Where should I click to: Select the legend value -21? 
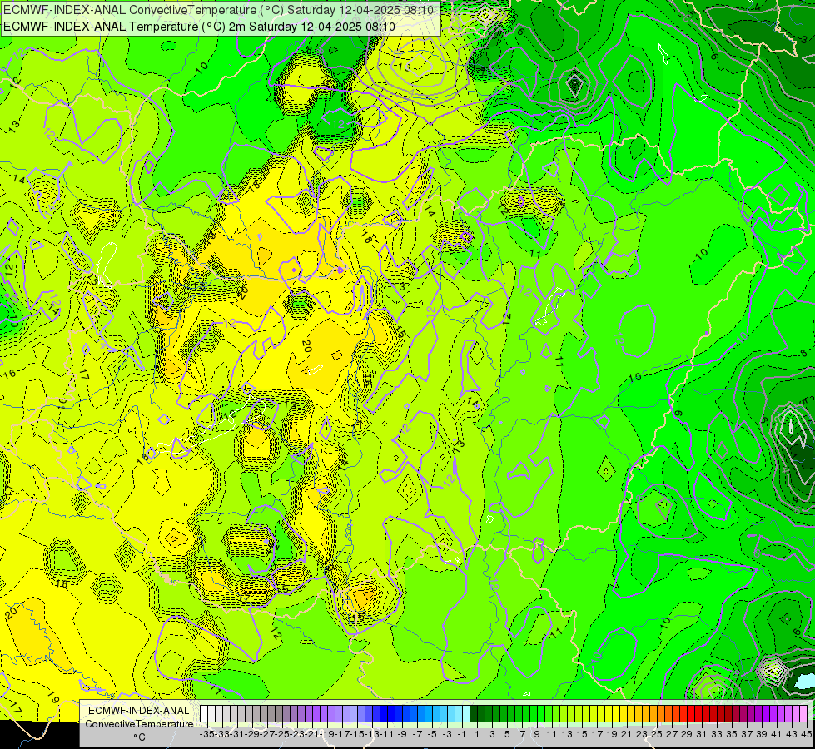tap(312, 734)
